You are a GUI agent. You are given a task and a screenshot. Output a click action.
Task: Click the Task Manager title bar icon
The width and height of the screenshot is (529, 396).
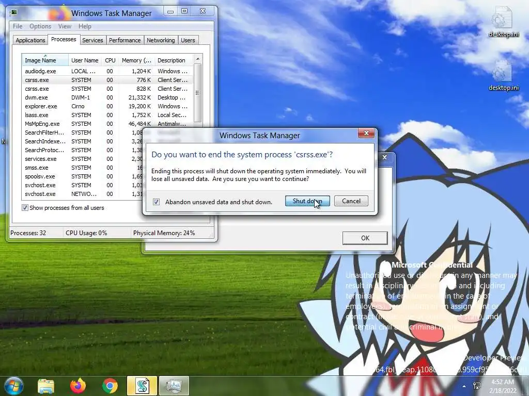(14, 13)
